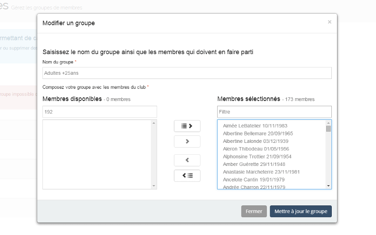This screenshot has width=376, height=235.
Task: Click the Filtre field for selected members
Action: [274, 112]
